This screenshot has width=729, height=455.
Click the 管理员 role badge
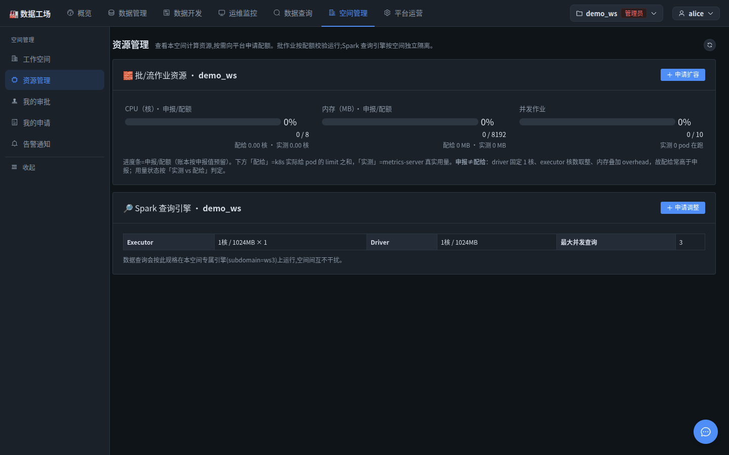(x=634, y=13)
